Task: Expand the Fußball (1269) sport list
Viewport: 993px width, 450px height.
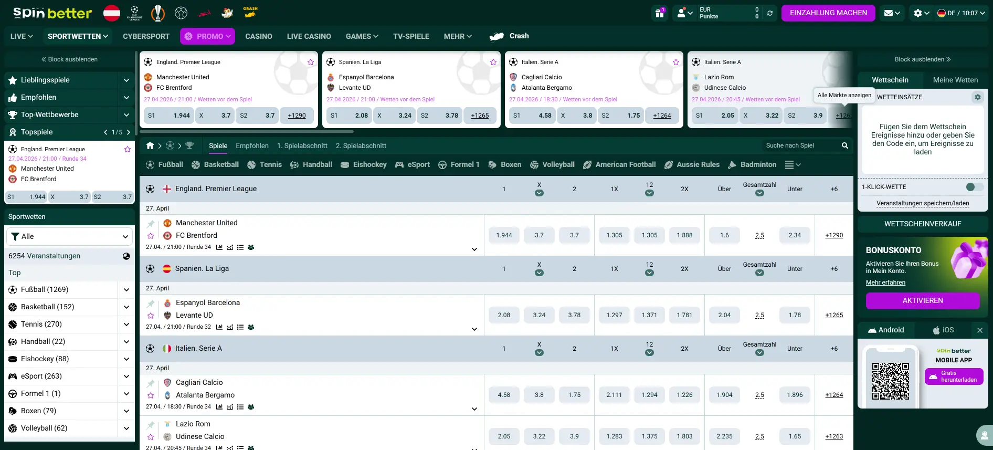Action: click(x=126, y=289)
